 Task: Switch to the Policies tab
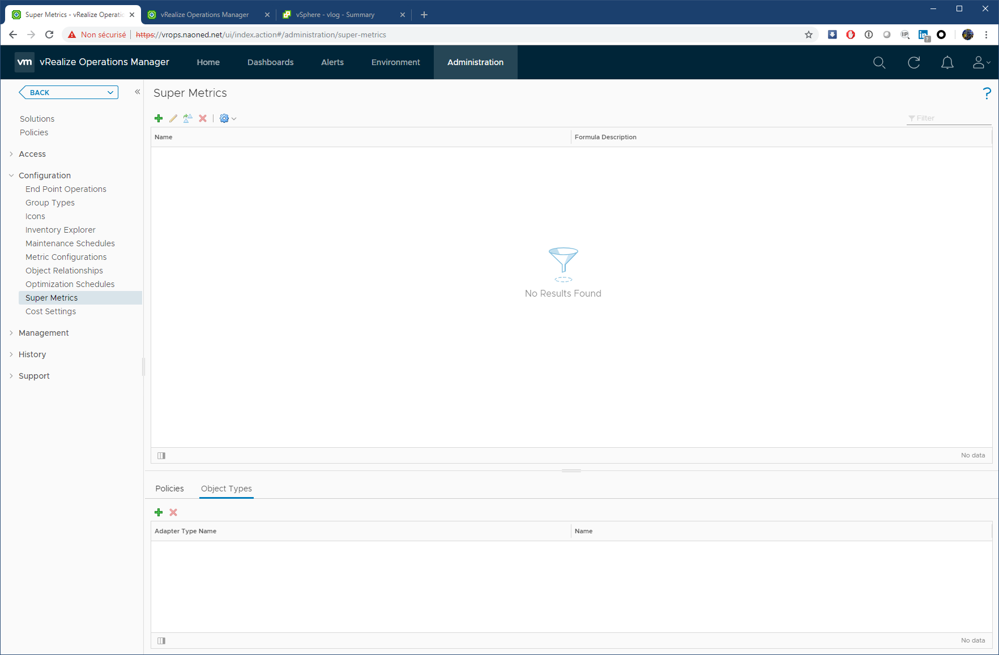[169, 489]
